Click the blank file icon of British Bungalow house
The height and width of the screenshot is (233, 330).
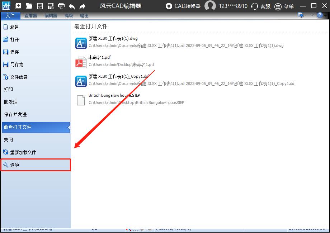(81, 100)
